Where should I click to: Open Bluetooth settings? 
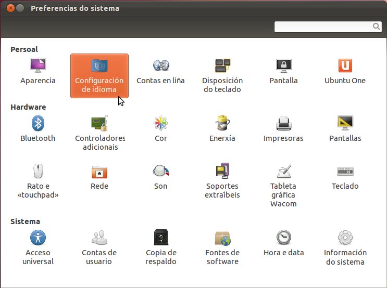[38, 128]
